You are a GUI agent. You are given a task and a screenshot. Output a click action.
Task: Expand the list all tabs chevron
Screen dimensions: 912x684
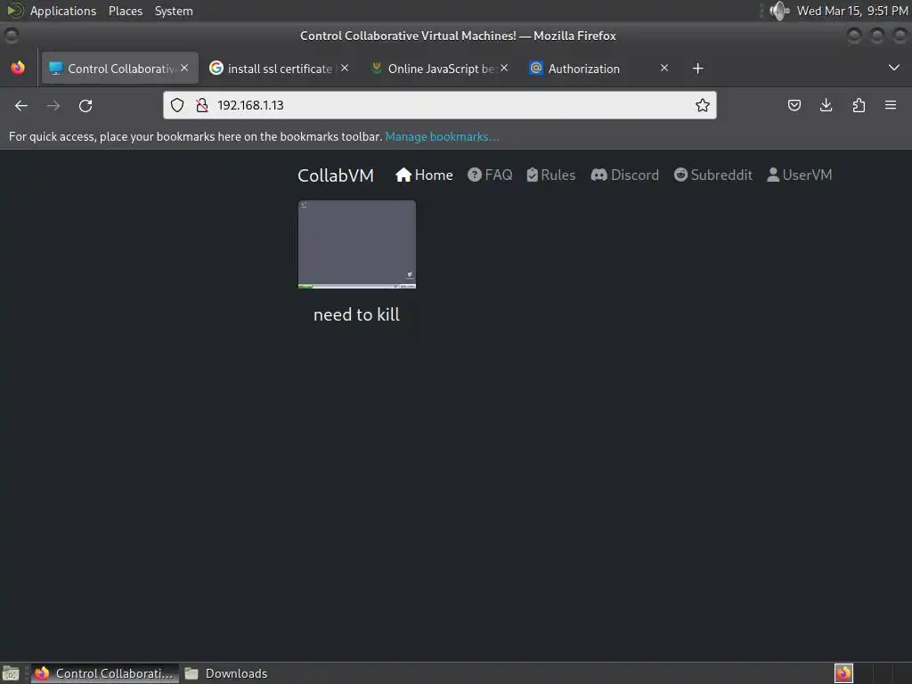[x=894, y=68]
